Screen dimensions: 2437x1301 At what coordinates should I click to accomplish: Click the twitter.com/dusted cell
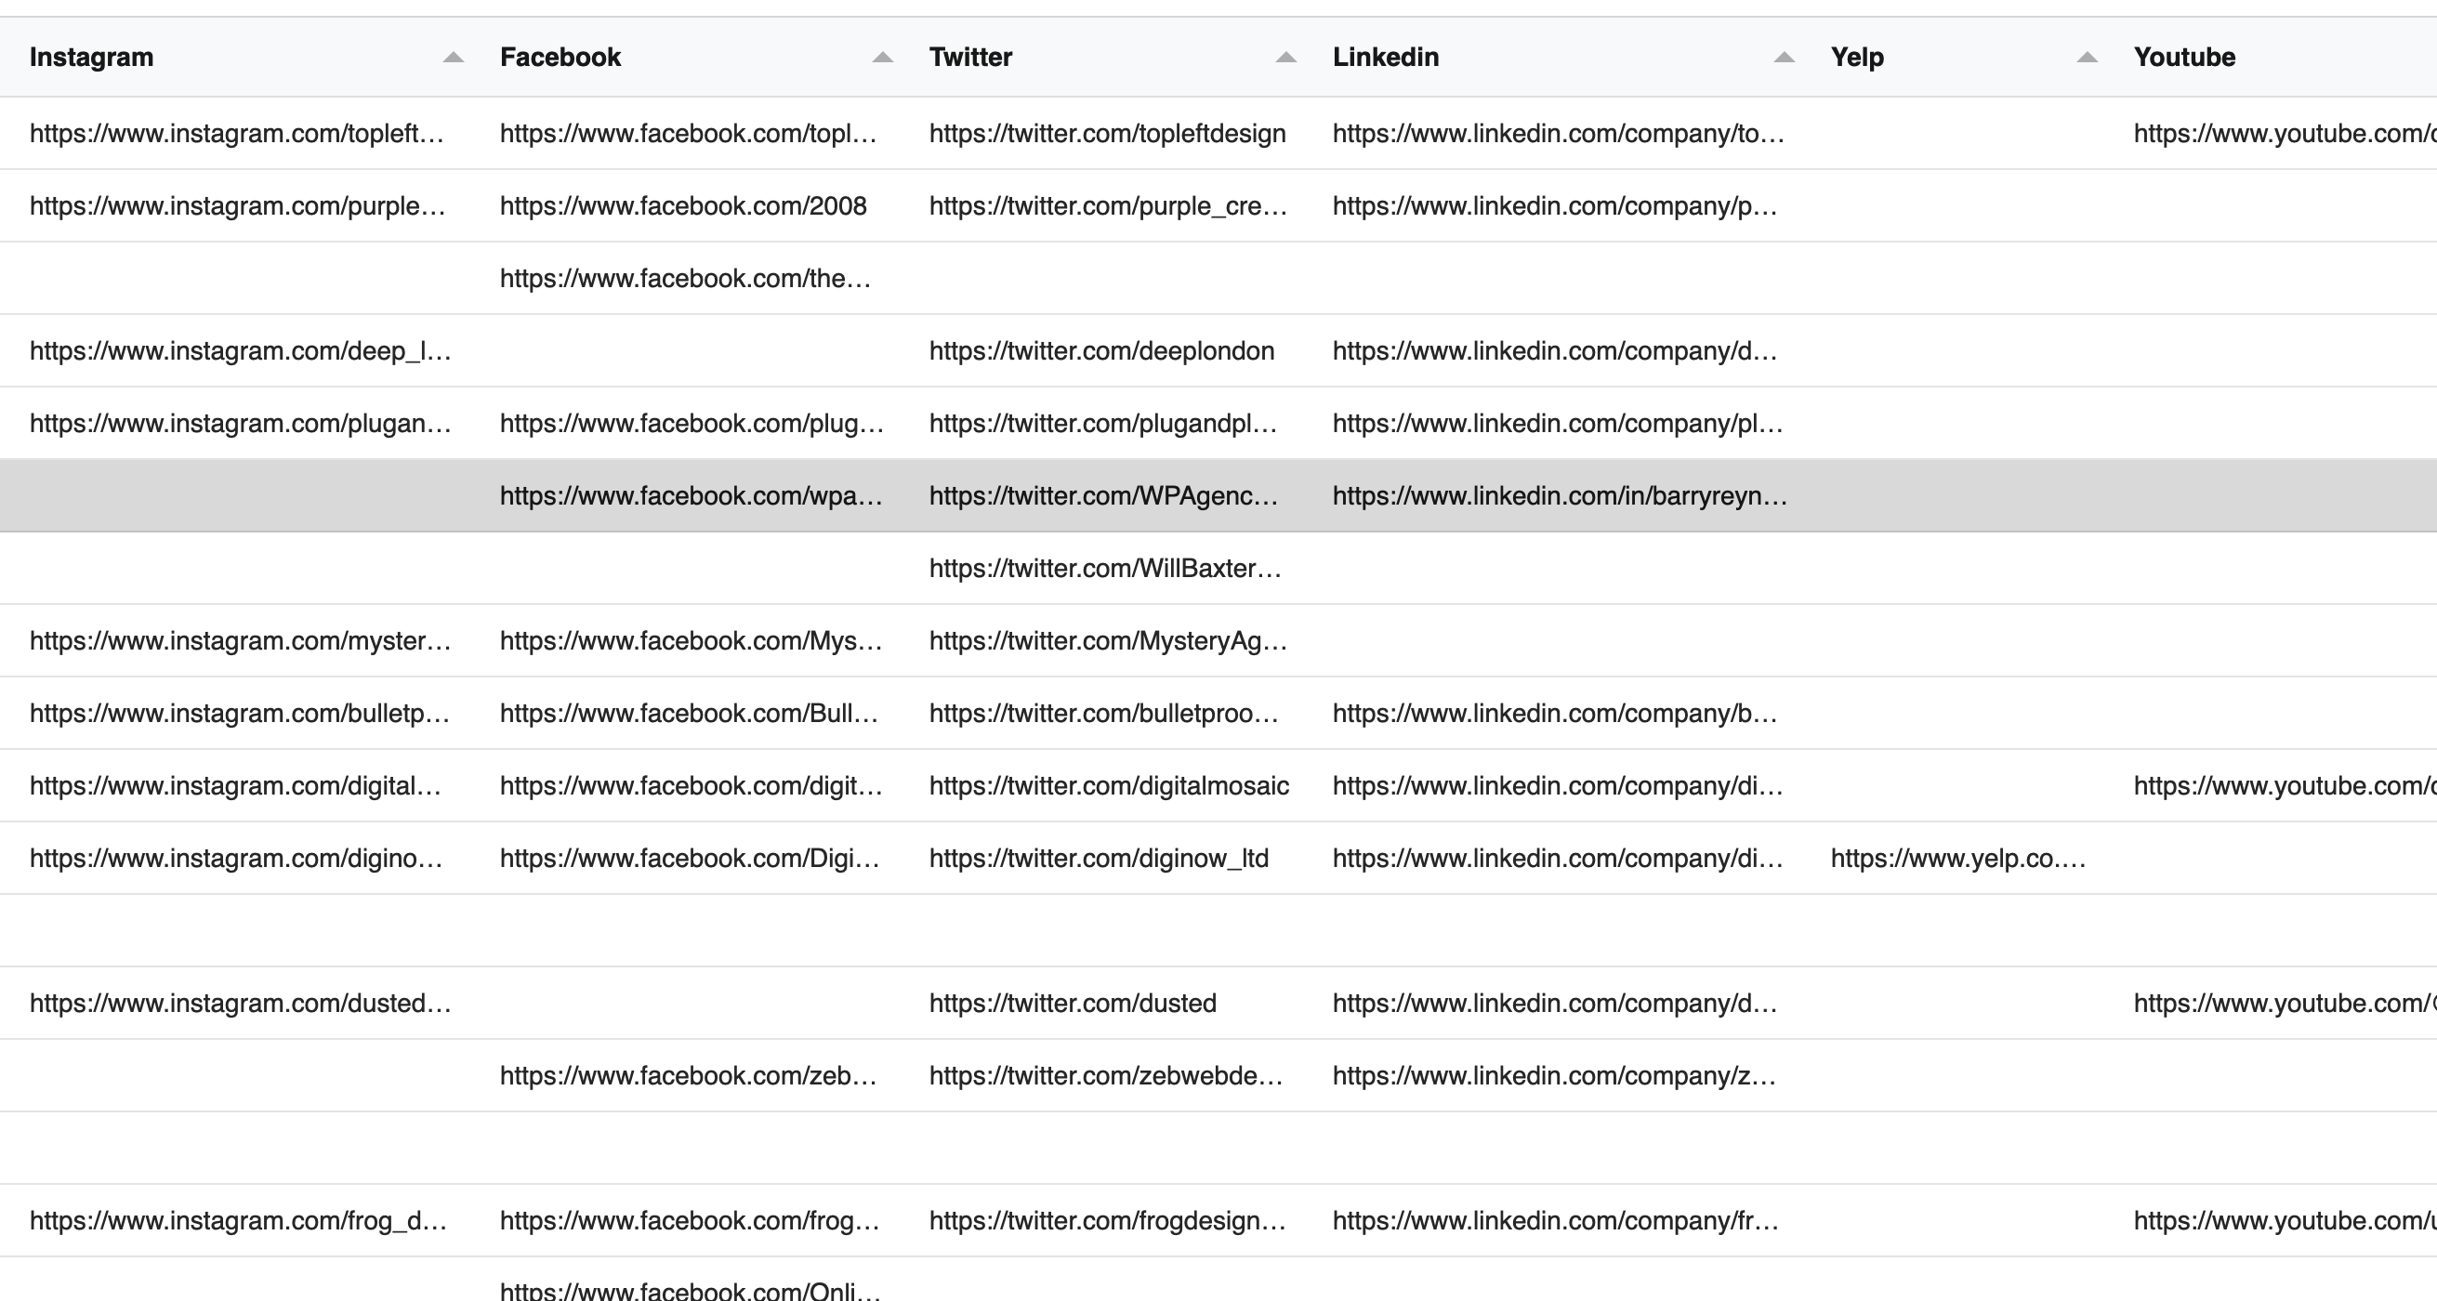pos(1072,1003)
